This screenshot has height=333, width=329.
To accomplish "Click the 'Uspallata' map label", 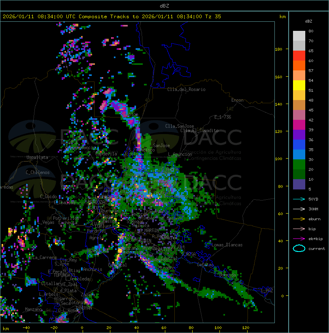I will 37,157.
